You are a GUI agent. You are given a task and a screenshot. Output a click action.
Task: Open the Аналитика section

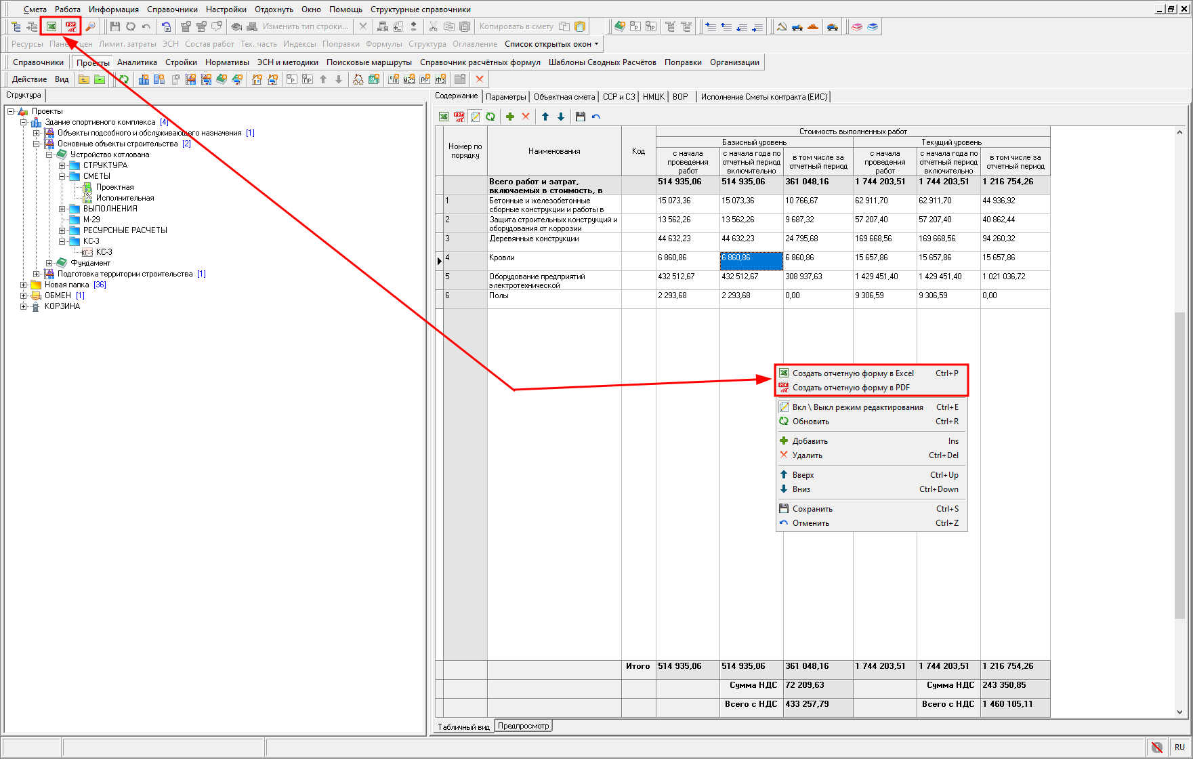pos(137,62)
